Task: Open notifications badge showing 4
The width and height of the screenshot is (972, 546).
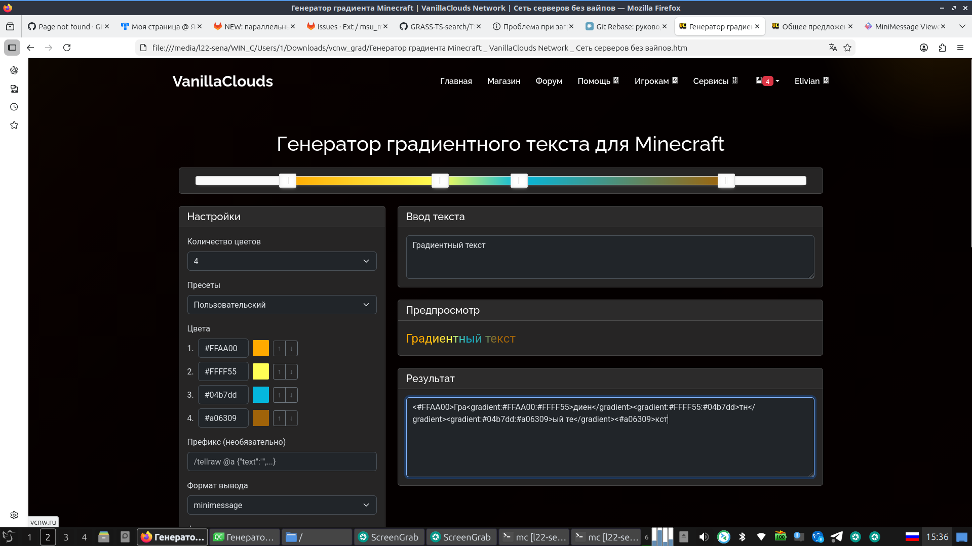Action: click(767, 81)
